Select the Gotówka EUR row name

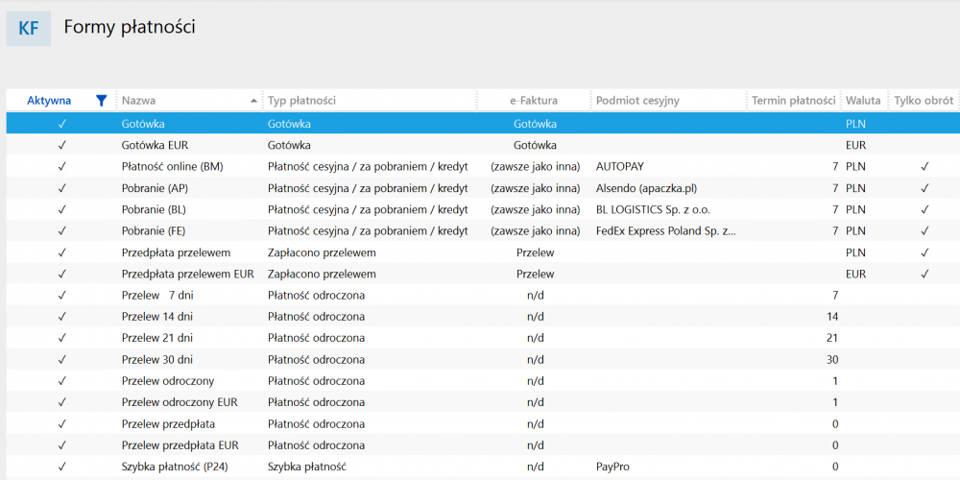pos(154,146)
